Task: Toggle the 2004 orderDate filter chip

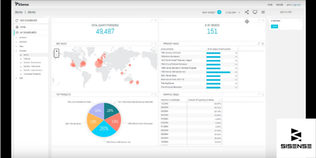Action: [274, 26]
